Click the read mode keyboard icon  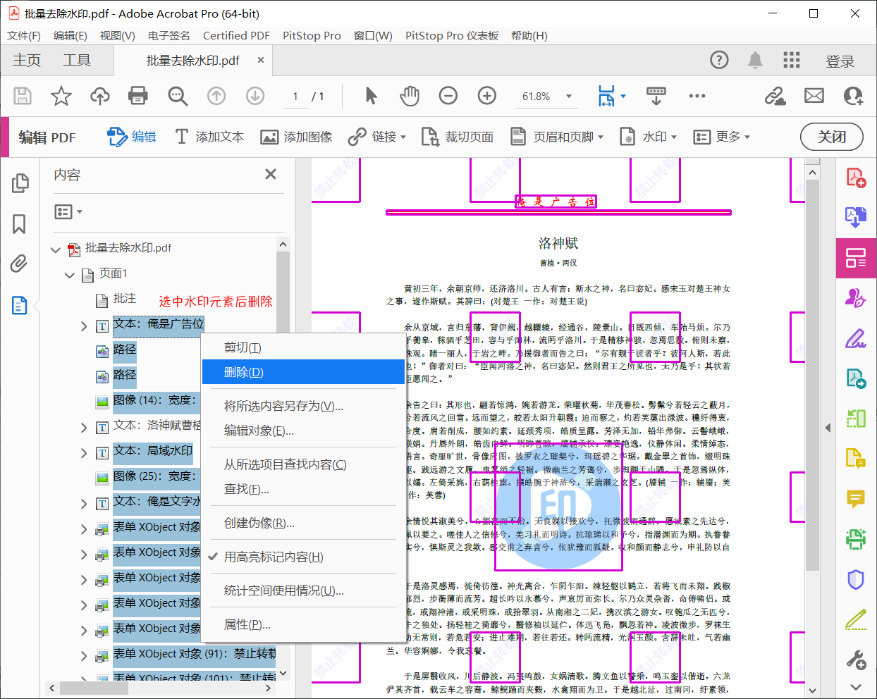(x=656, y=96)
